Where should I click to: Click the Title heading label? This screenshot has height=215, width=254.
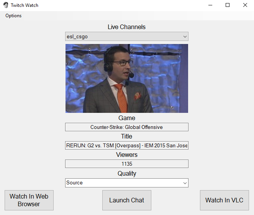(126, 136)
